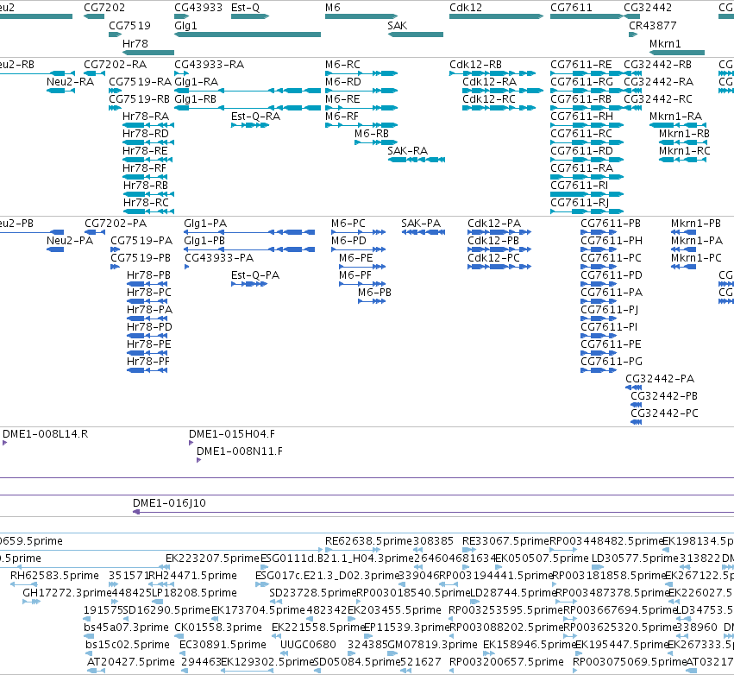Select the Glg1 gene label
Screen dimensions: 734x675
pos(185,25)
